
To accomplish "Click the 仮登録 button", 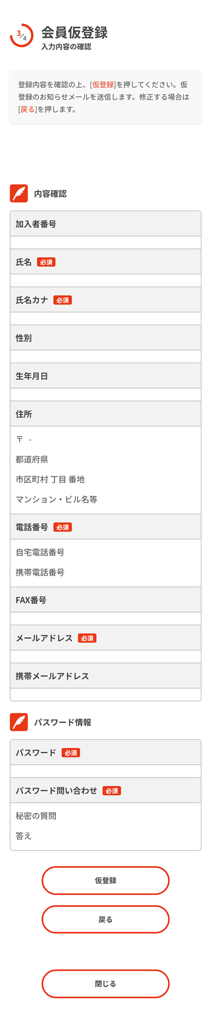I will [x=105, y=881].
